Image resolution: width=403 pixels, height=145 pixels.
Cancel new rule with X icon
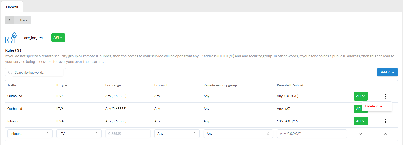tap(385, 134)
